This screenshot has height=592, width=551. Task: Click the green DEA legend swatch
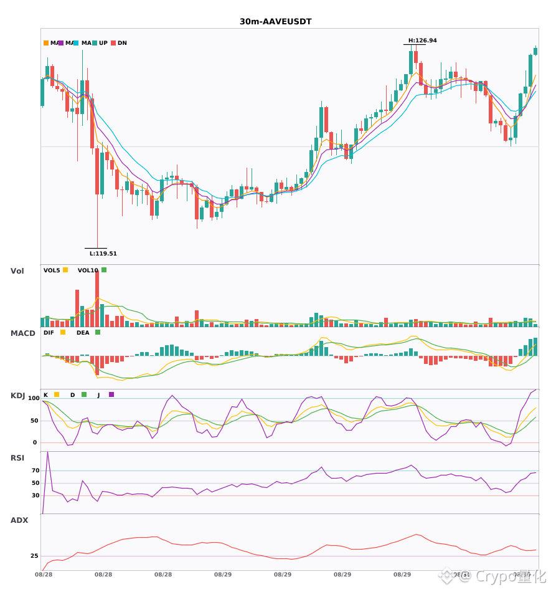tap(98, 332)
